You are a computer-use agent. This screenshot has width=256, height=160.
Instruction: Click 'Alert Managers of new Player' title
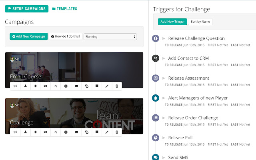[x=198, y=98]
